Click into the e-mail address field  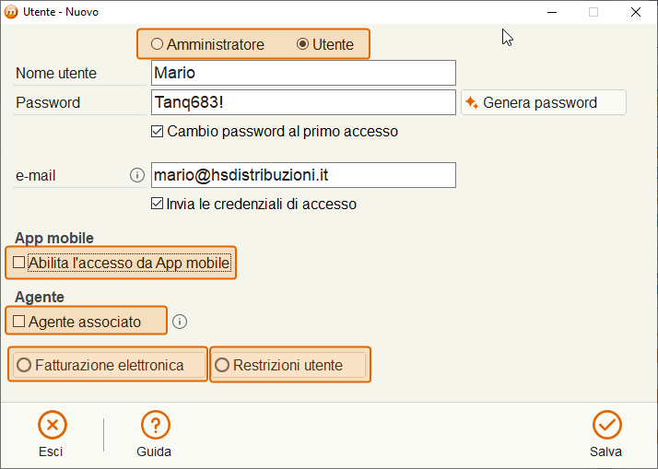pyautogui.click(x=303, y=175)
